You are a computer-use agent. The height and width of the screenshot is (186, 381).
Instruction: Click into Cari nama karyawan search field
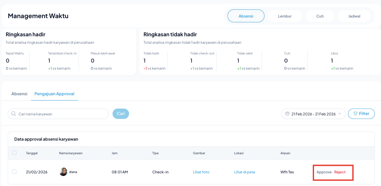coord(61,114)
